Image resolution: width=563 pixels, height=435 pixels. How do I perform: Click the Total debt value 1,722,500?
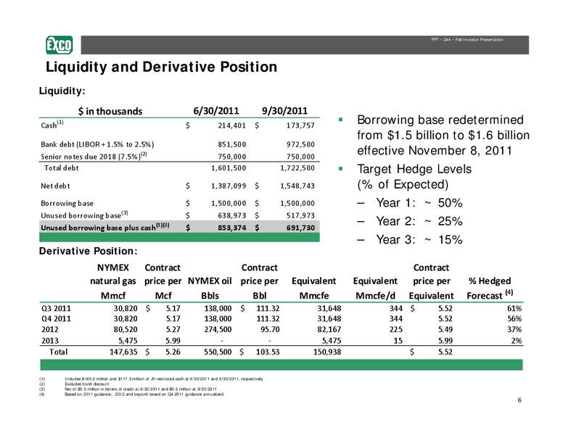[x=297, y=168]
